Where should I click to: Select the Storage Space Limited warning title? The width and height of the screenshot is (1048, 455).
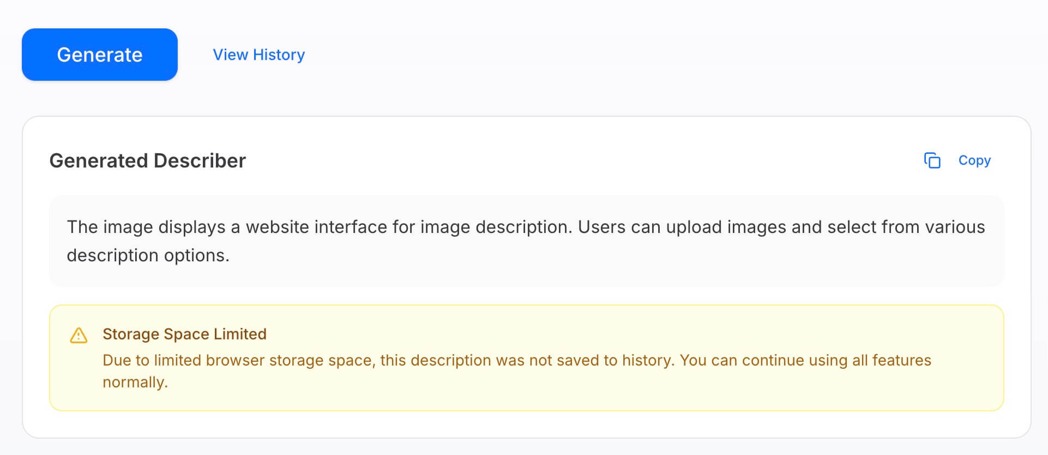(x=185, y=334)
